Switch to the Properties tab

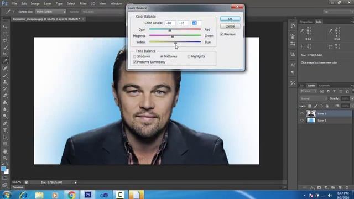pyautogui.click(x=306, y=22)
